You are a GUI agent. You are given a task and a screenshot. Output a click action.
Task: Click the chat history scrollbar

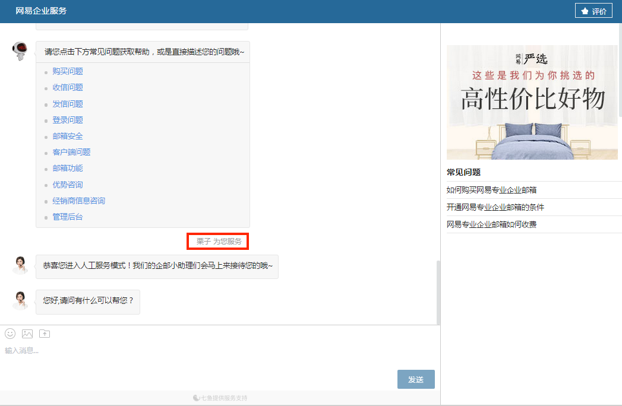click(438, 292)
